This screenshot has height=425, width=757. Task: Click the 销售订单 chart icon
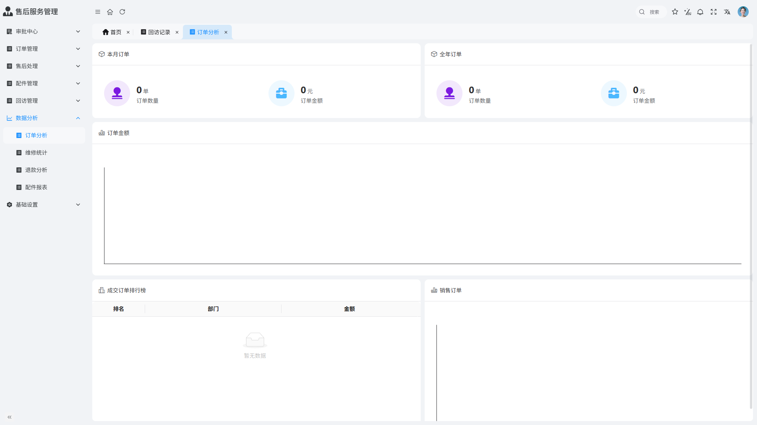click(x=434, y=290)
